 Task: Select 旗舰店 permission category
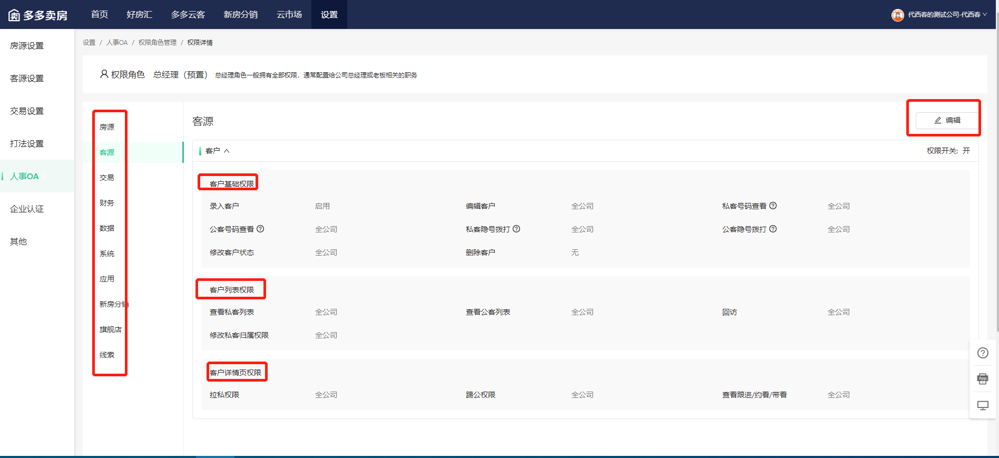pyautogui.click(x=111, y=329)
